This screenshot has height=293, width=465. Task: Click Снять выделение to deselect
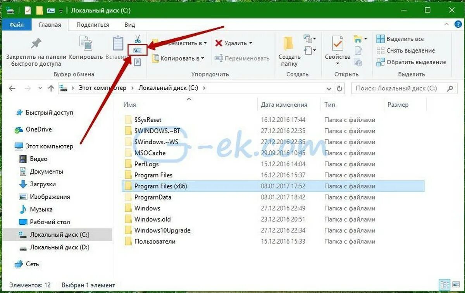[x=406, y=51]
